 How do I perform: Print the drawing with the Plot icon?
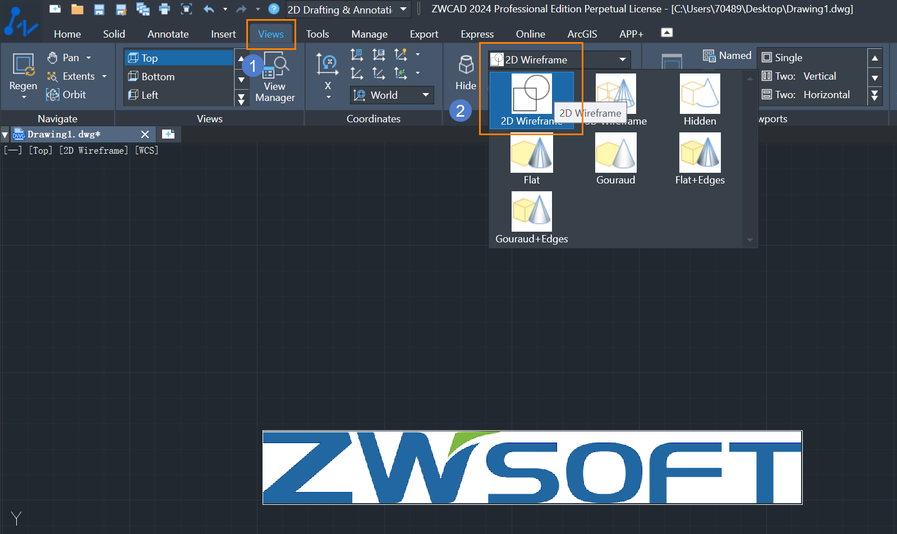[164, 9]
